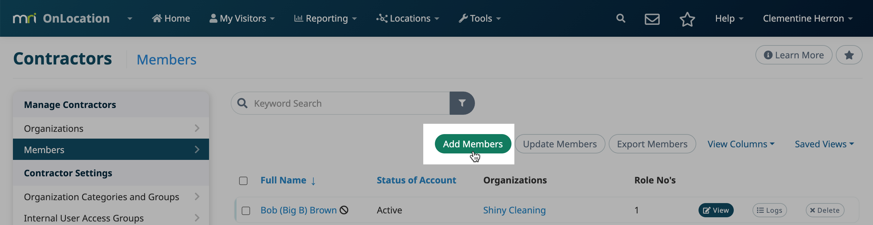Open the Saved Views dropdown
The image size is (873, 225).
click(824, 144)
